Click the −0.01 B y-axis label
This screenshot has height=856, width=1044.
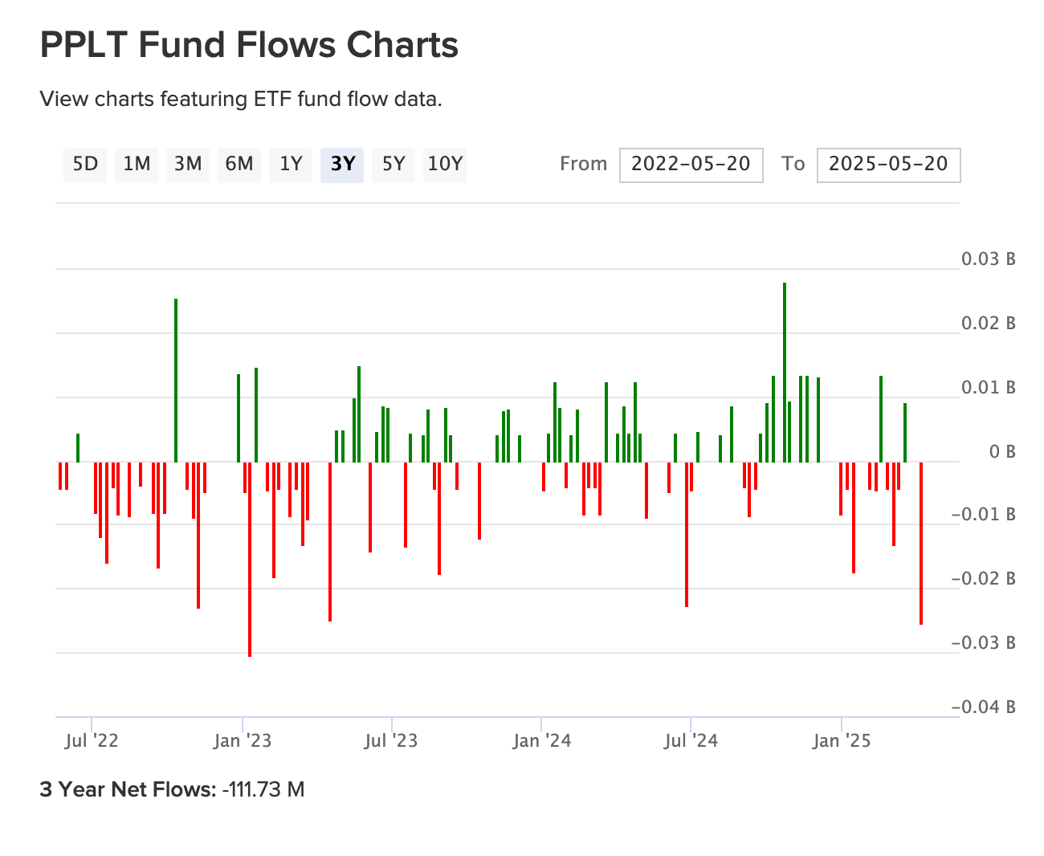coord(984,515)
